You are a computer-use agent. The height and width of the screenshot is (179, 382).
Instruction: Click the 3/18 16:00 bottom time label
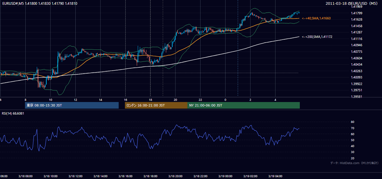tap(125, 176)
